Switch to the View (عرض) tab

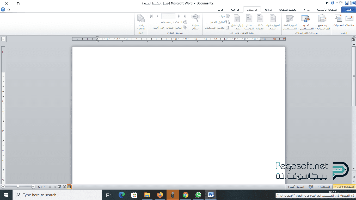pos(220,10)
